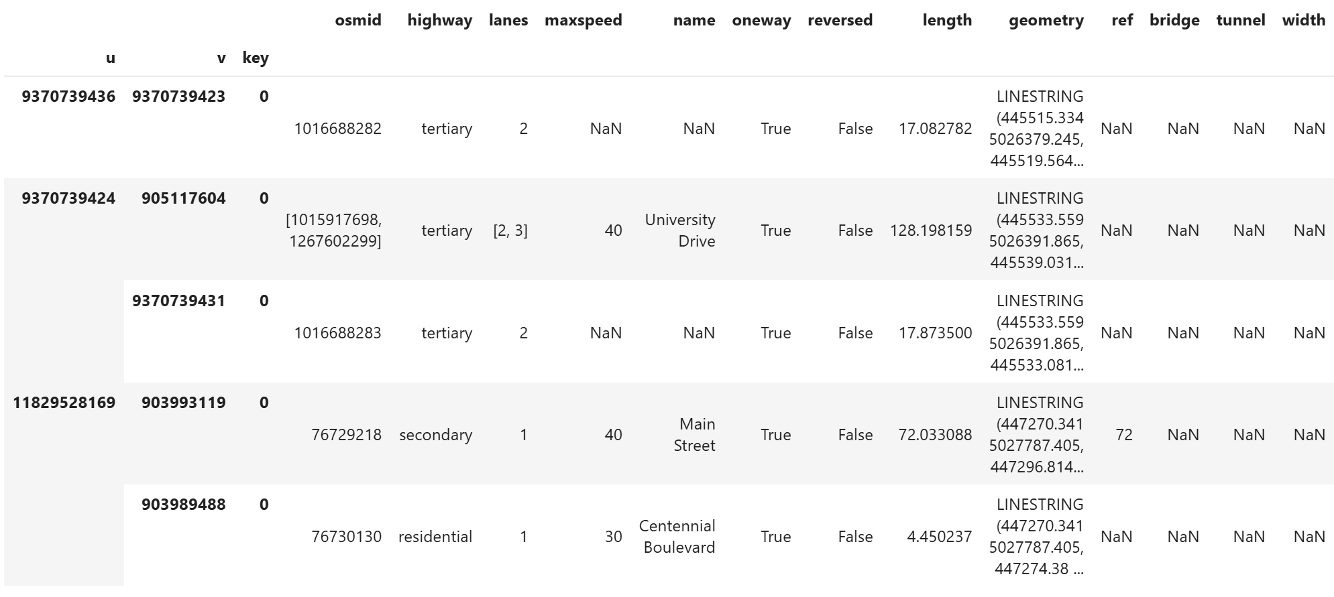Click the Centennial Boulevard name cell
Screen dimensions: 1334x597
[677, 537]
